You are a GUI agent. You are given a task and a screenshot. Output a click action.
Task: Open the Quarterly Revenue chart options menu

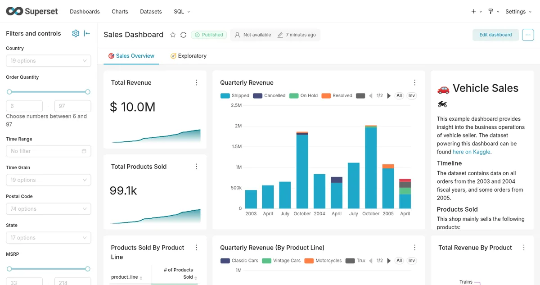coord(414,82)
